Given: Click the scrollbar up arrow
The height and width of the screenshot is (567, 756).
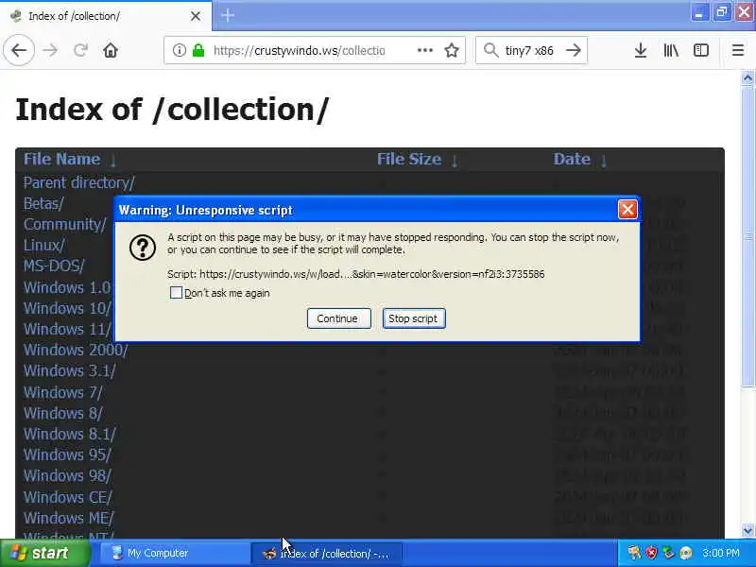Looking at the screenshot, I should 747,77.
